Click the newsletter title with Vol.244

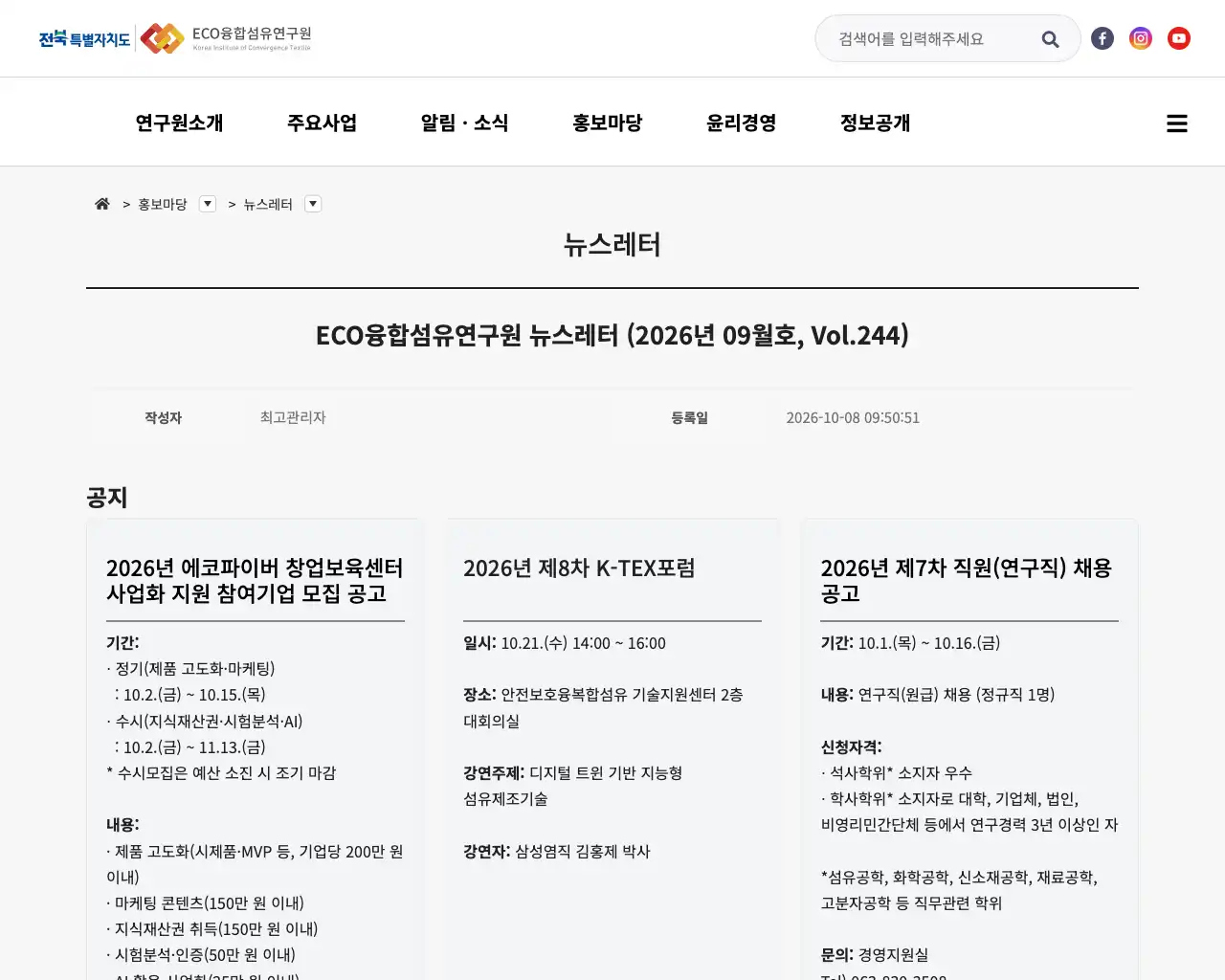click(612, 335)
